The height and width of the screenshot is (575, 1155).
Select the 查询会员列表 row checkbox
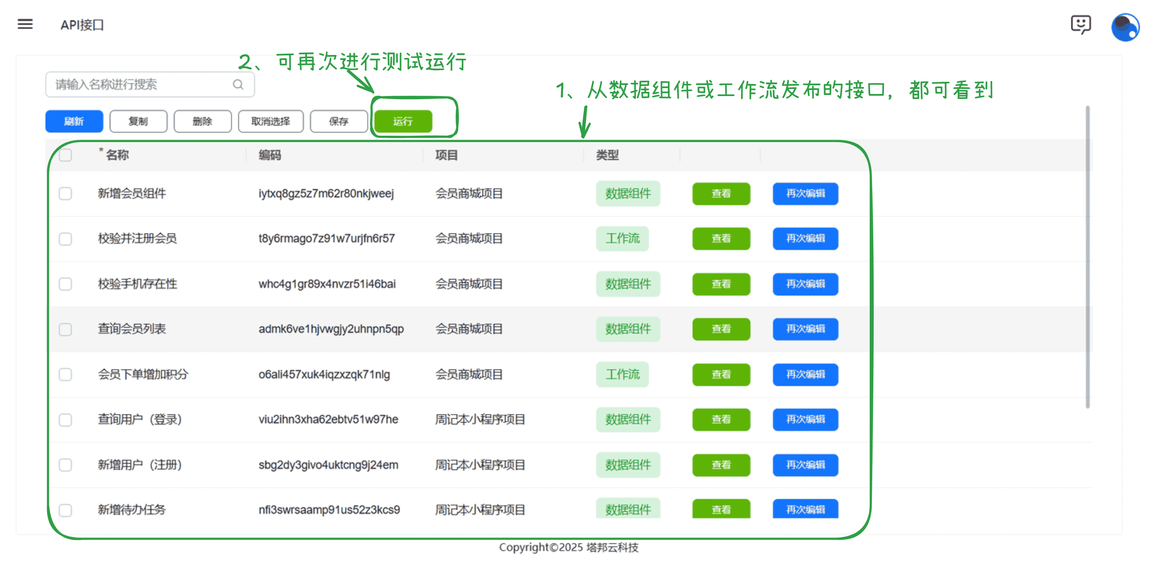[65, 329]
